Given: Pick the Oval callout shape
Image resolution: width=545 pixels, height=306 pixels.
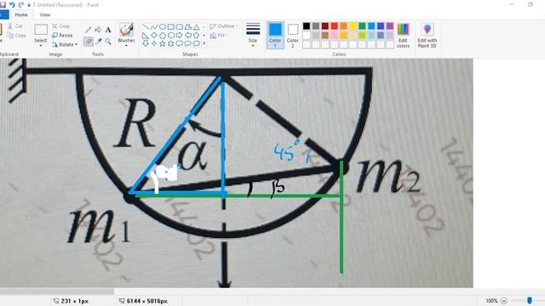Looking at the screenshot, I should (187, 43).
